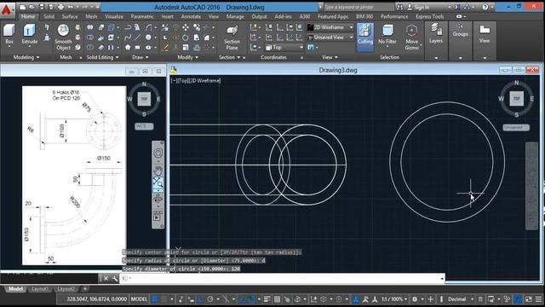Switch to the Solid ribbon tab
545x307 pixels.
[x=49, y=16]
